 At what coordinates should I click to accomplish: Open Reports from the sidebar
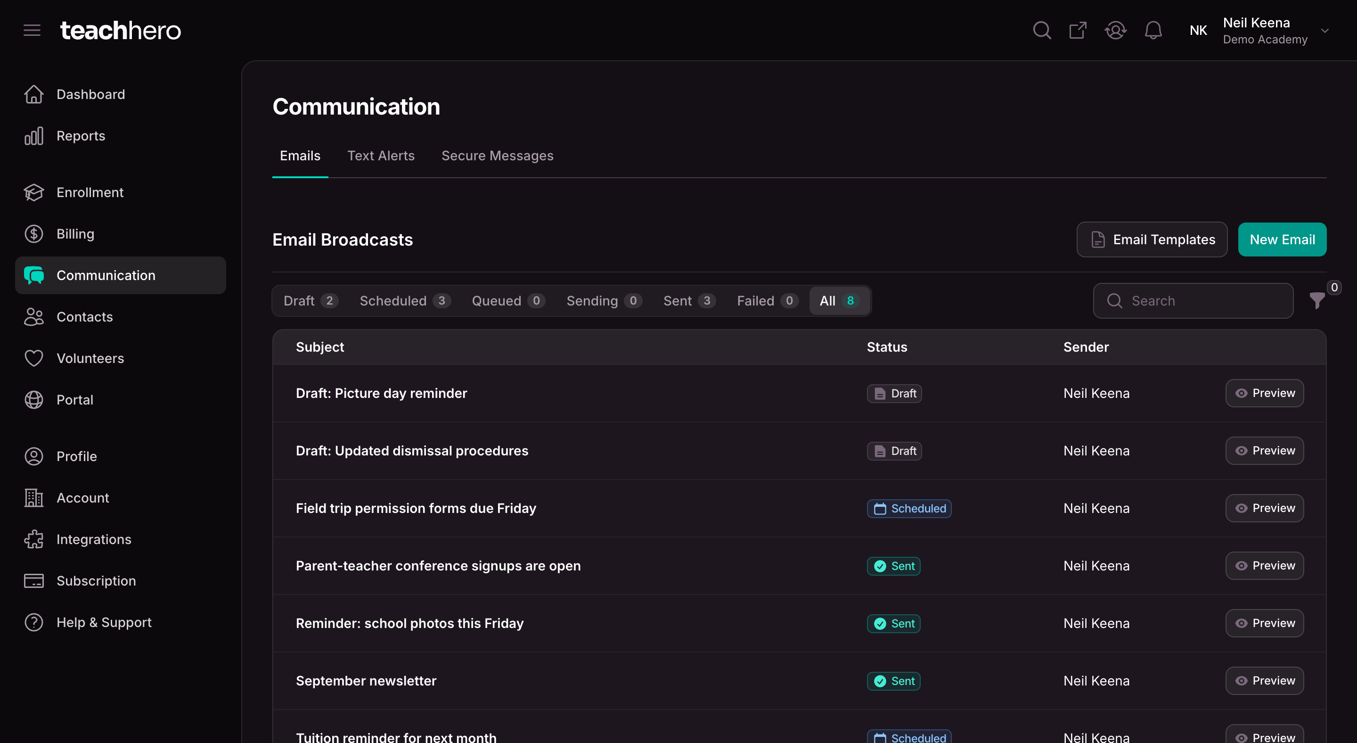(x=121, y=136)
